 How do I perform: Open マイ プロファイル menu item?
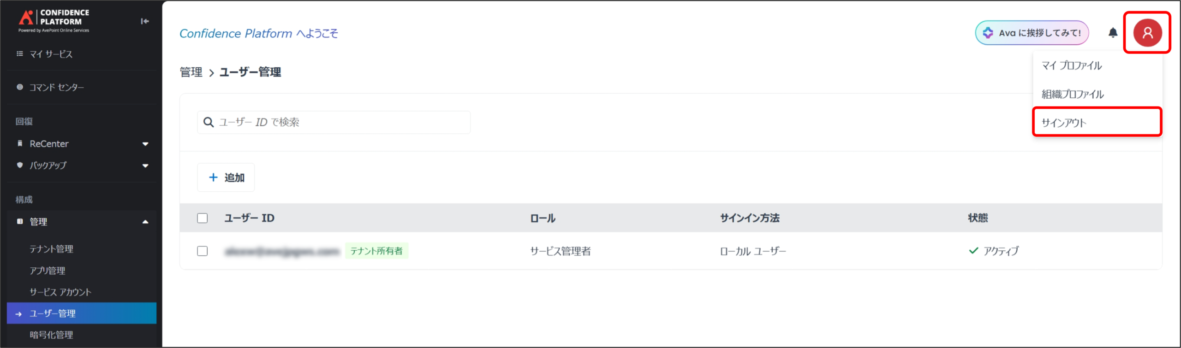click(1071, 65)
